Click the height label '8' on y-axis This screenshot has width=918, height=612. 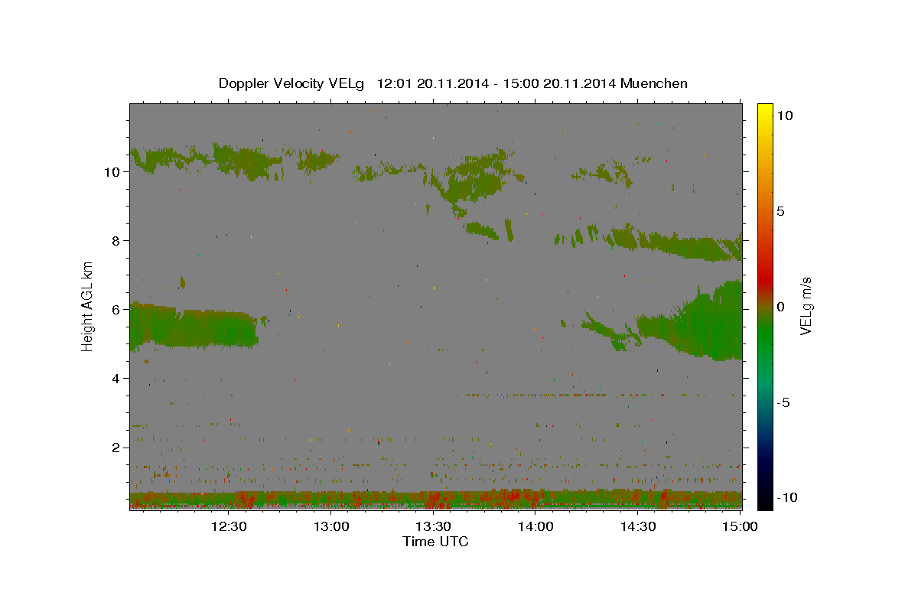(x=115, y=240)
